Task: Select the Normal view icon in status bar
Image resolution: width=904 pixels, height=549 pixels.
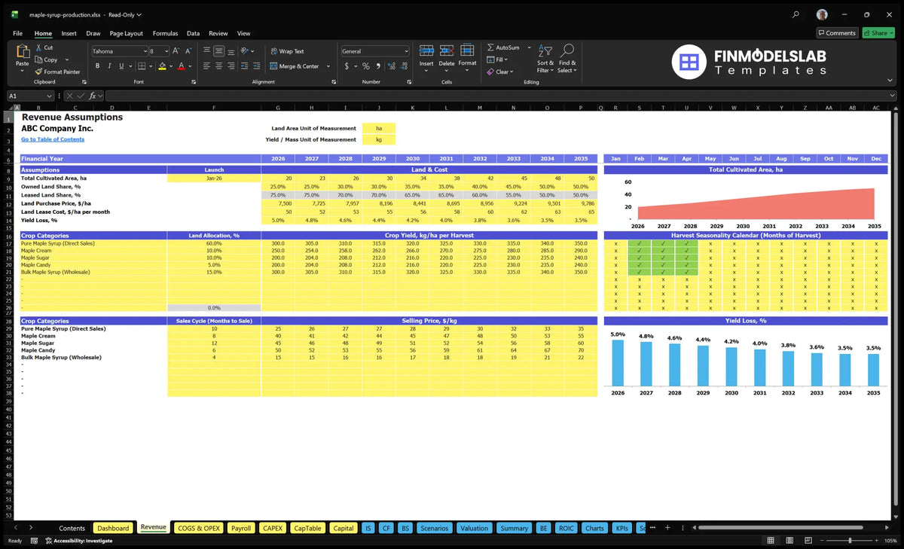Action: [770, 541]
